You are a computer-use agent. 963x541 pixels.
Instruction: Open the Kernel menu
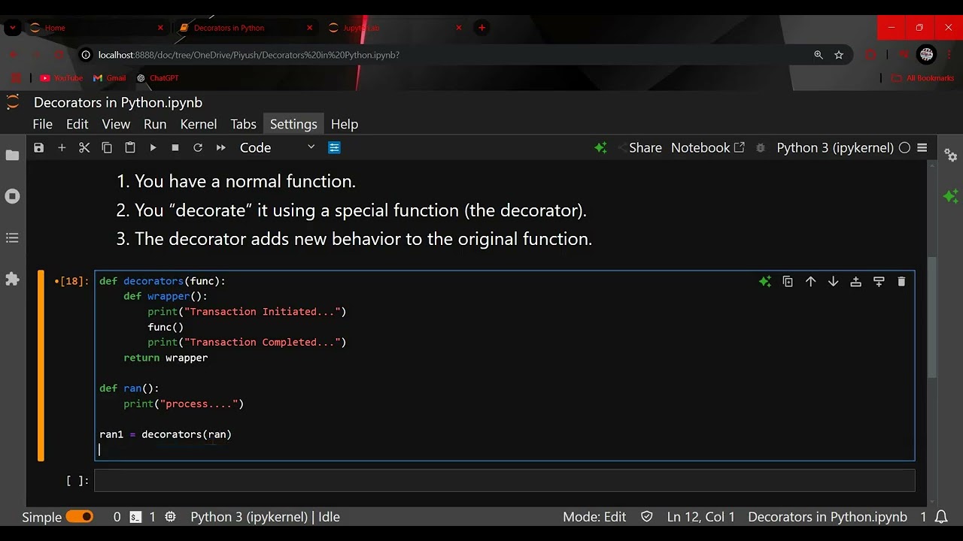pyautogui.click(x=199, y=124)
